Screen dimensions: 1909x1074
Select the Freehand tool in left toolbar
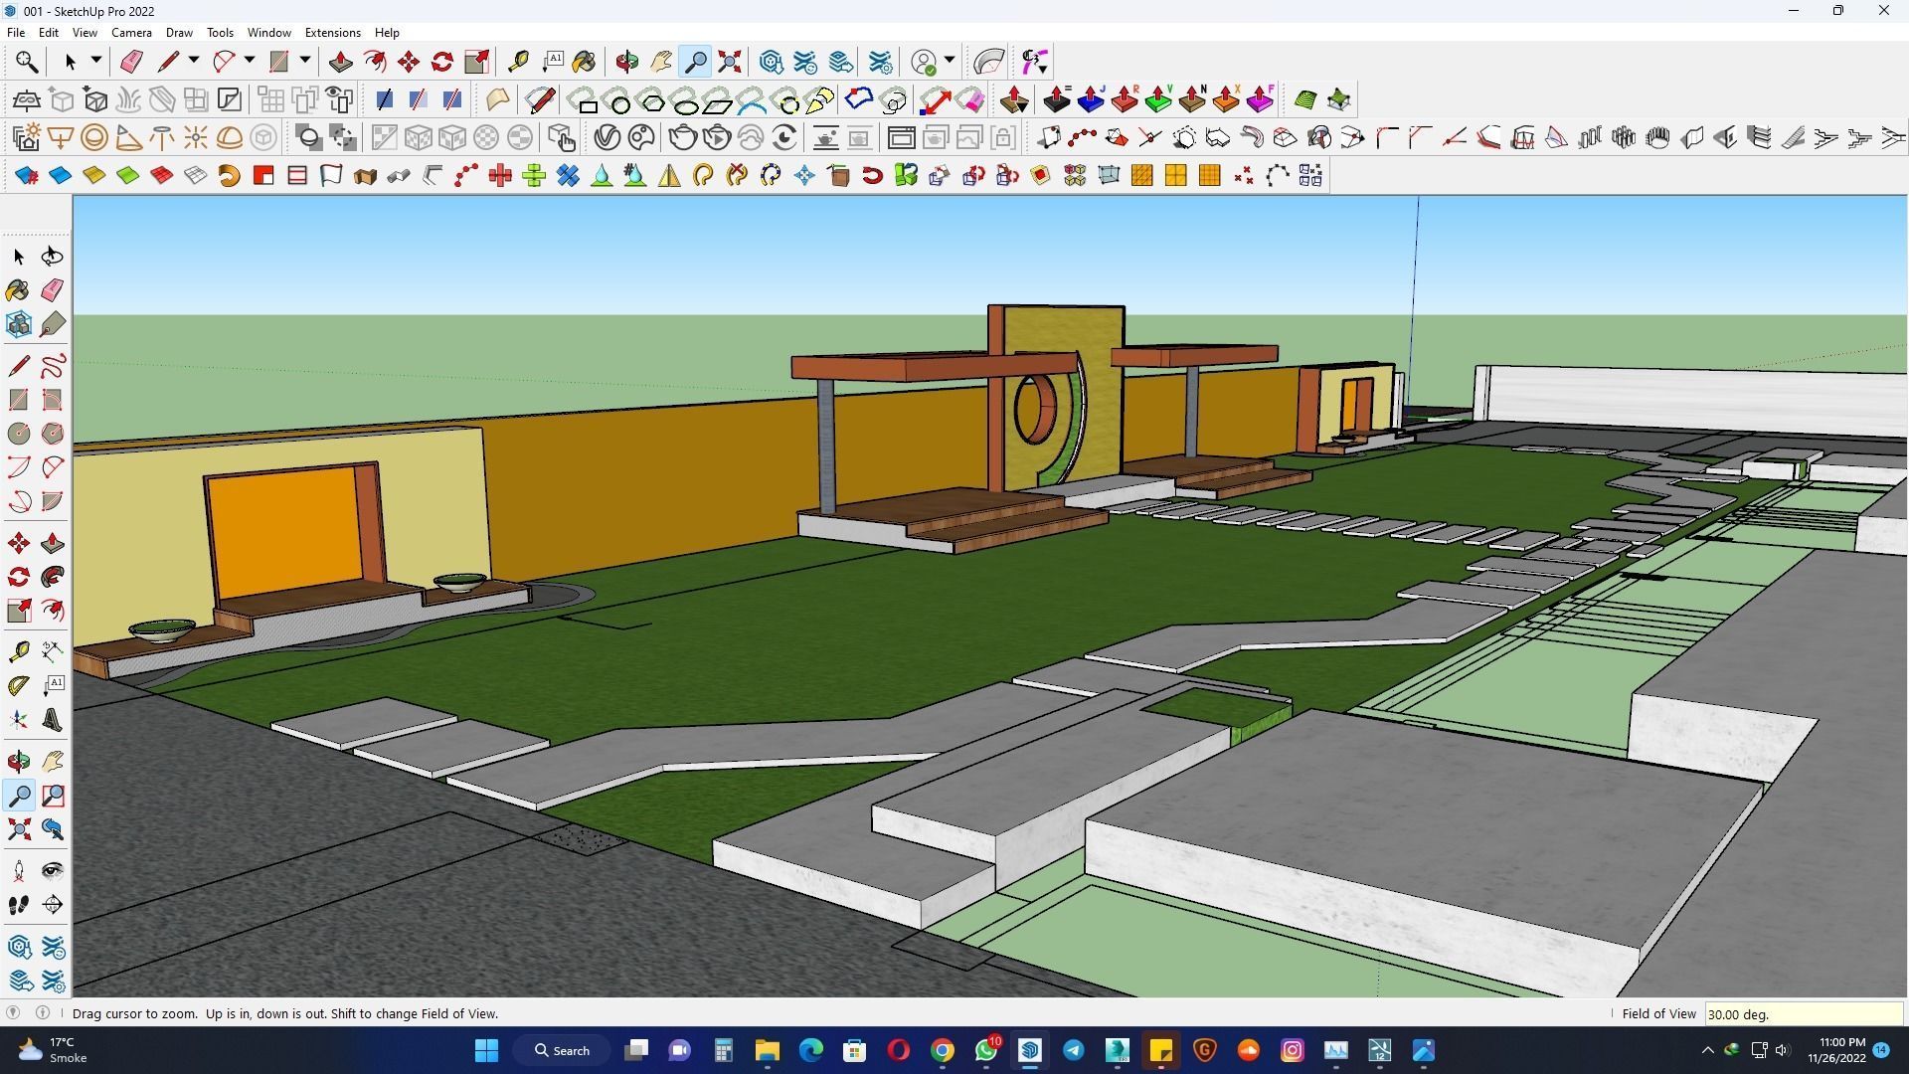(53, 365)
